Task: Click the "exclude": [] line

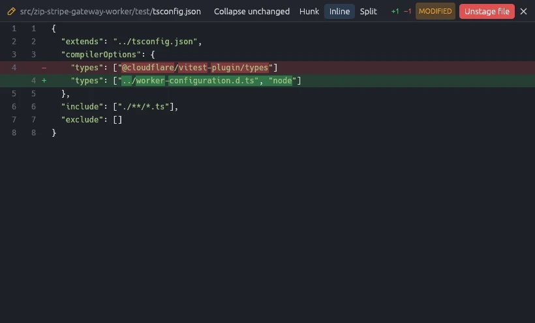Action: click(x=267, y=120)
